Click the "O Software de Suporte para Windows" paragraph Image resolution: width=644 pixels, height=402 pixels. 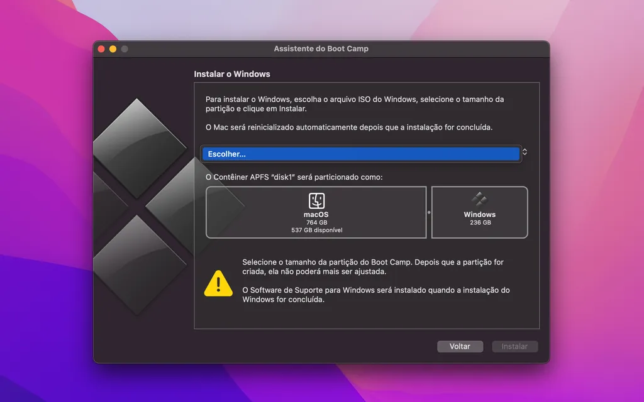tap(376, 295)
